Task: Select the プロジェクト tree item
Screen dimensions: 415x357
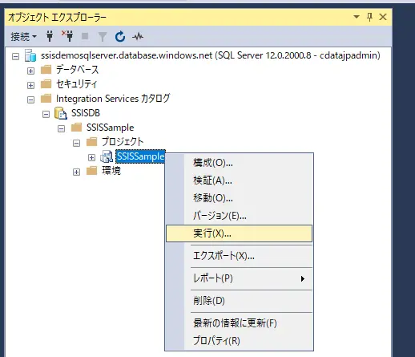Action: coord(123,142)
